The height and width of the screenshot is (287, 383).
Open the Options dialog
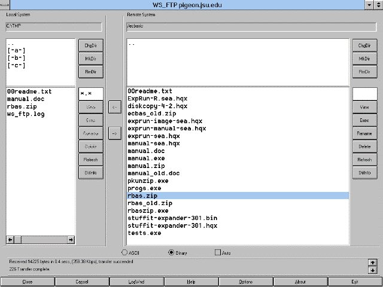coord(246,282)
